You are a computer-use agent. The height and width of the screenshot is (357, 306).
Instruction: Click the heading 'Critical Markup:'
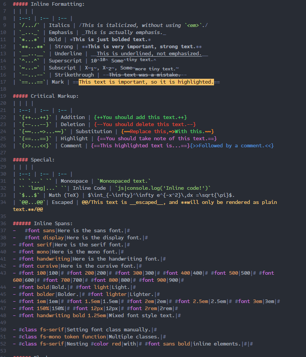click(x=54, y=96)
